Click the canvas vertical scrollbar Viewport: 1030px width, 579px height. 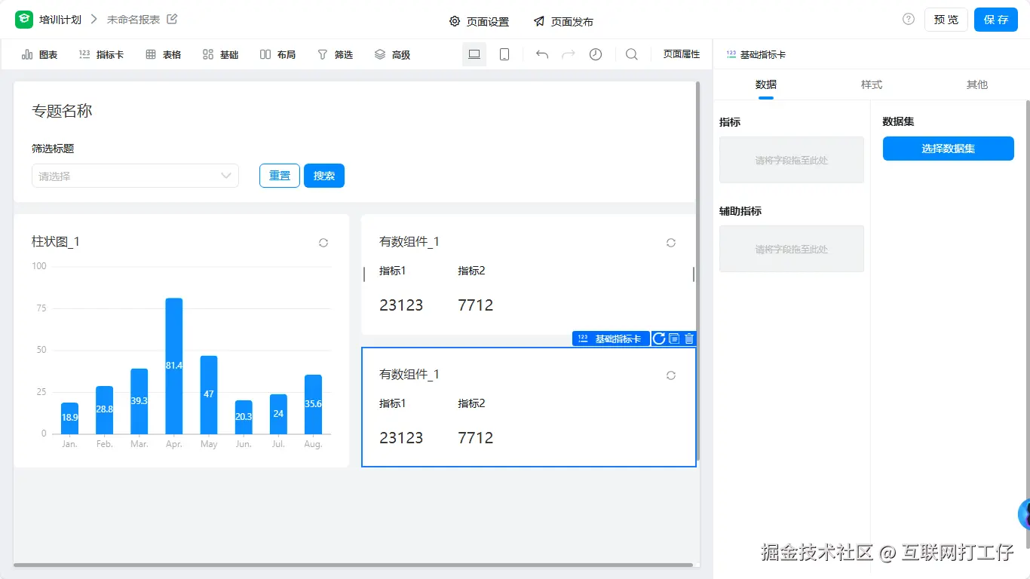coord(697,271)
